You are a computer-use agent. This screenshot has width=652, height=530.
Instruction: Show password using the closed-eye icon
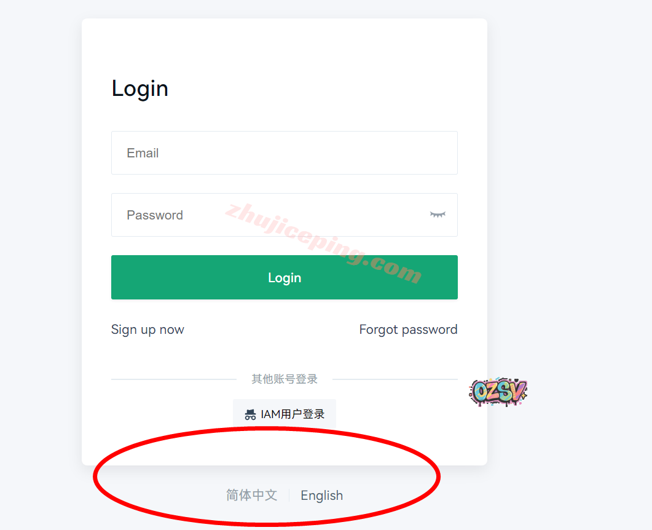coord(438,215)
